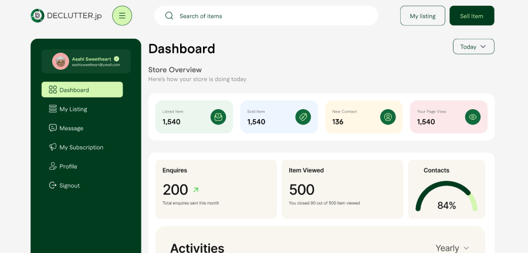Click 'Here's how your store is doing today'
Viewport: 528px width, 253px height.
click(197, 79)
